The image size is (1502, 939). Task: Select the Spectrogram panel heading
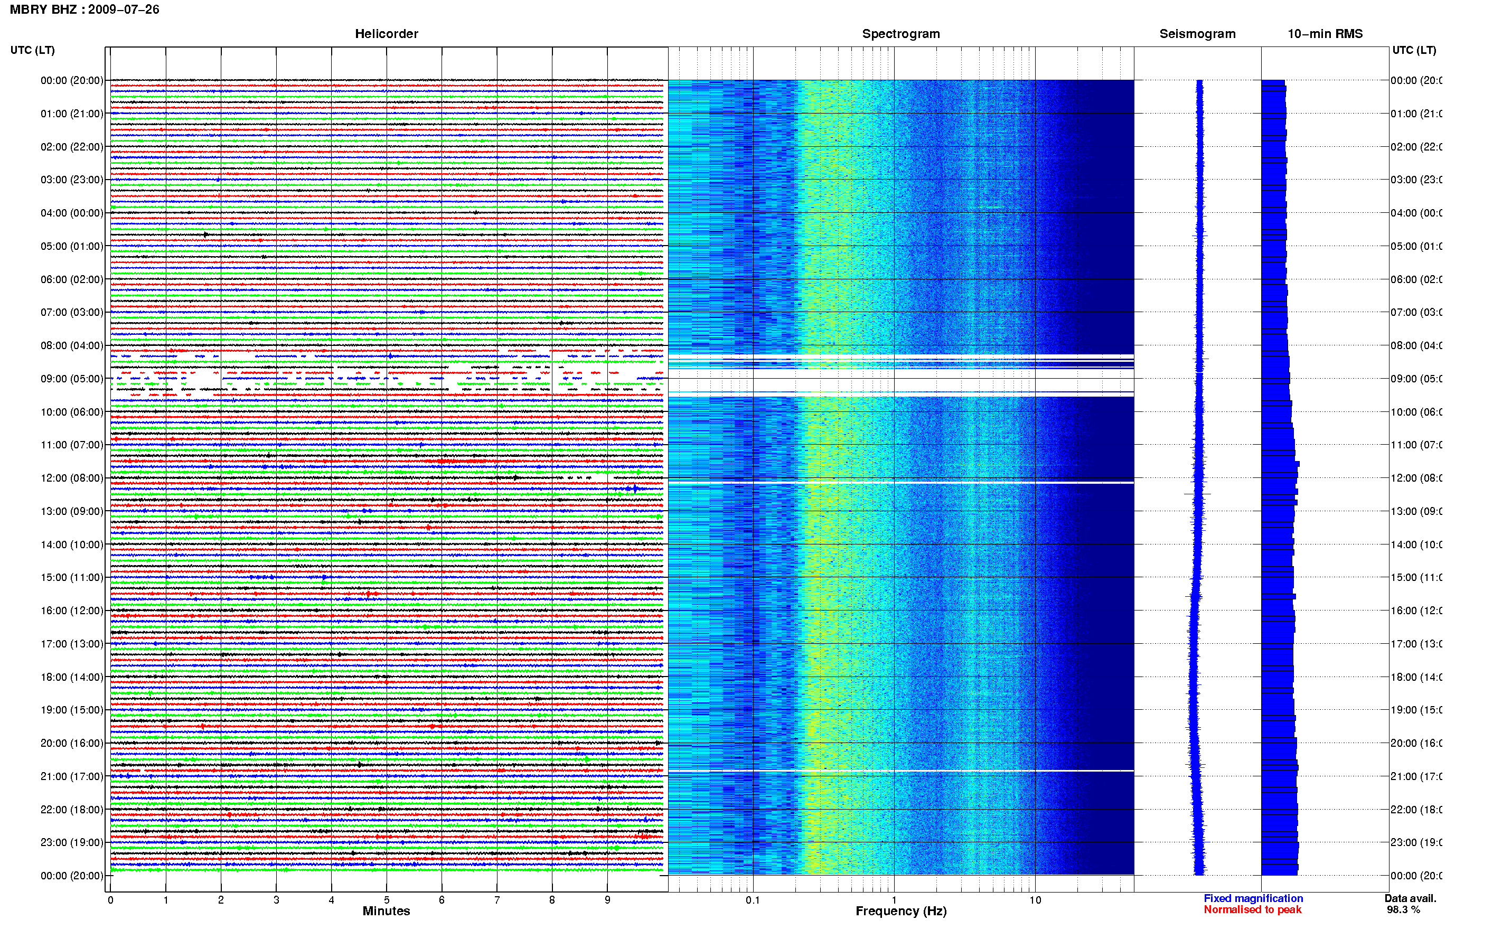tap(900, 34)
